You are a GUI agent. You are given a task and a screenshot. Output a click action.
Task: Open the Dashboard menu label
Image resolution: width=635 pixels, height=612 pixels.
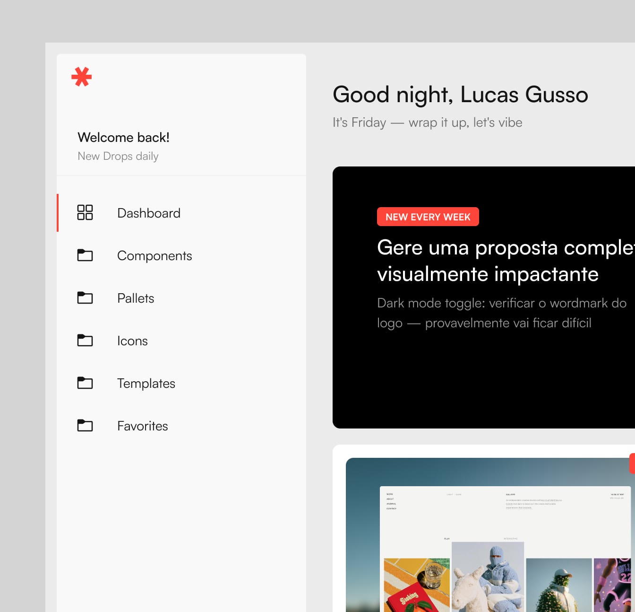click(149, 213)
